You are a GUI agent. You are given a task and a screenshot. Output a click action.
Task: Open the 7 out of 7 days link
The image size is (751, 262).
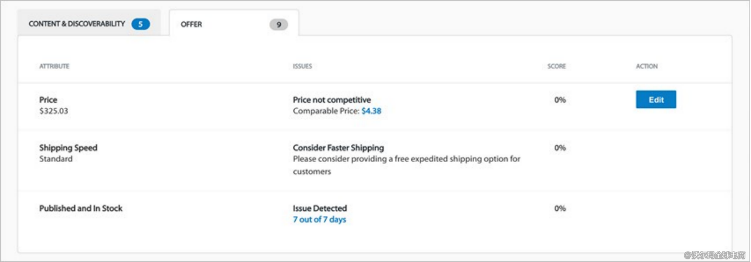coord(319,220)
